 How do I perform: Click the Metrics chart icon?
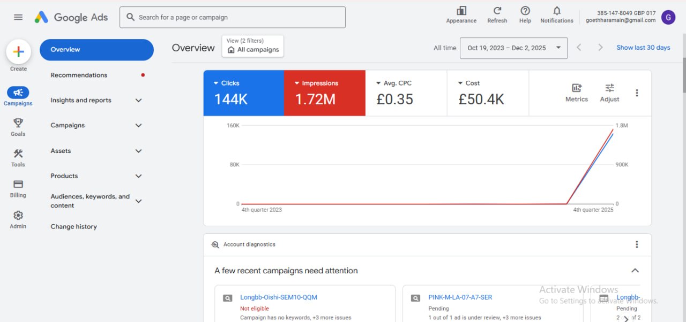(x=577, y=88)
